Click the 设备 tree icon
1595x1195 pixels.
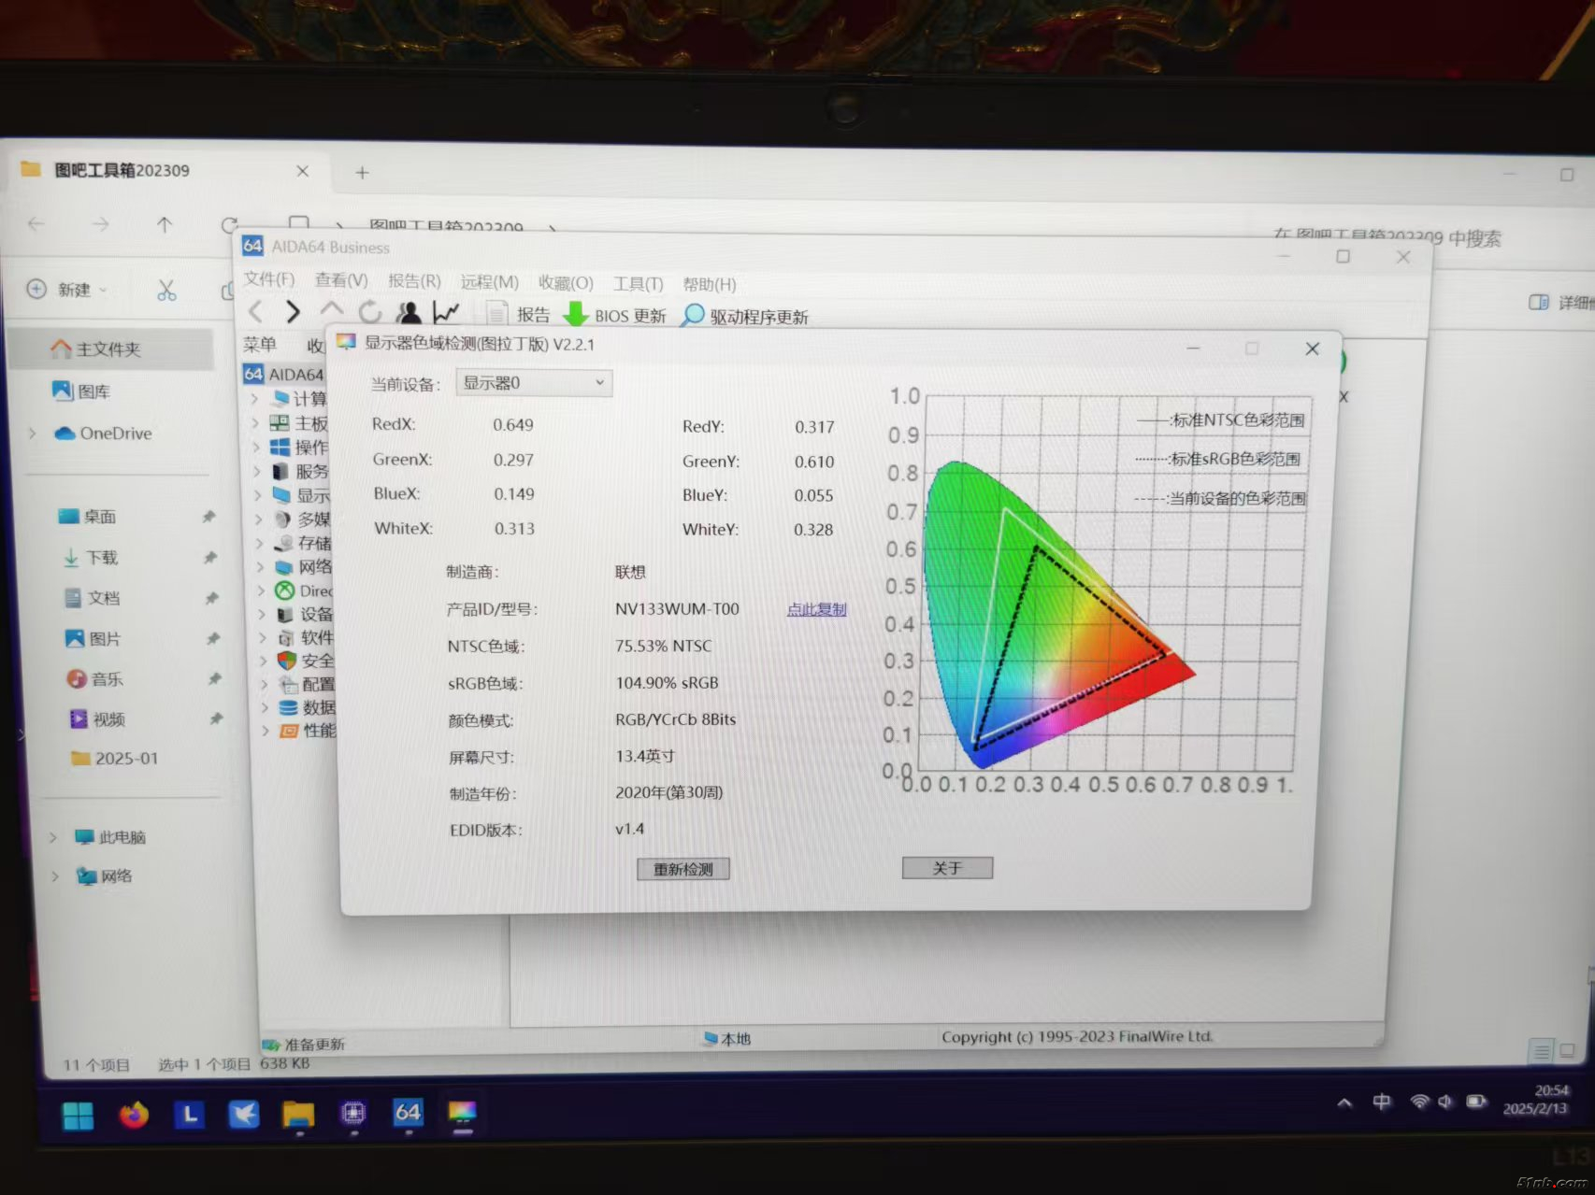point(286,614)
